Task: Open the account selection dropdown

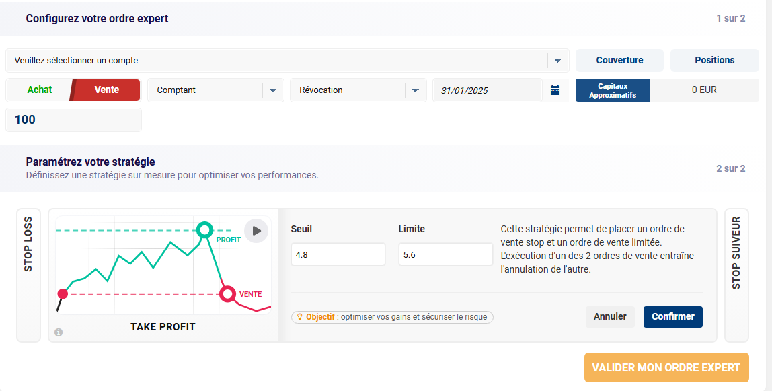Action: pos(557,61)
